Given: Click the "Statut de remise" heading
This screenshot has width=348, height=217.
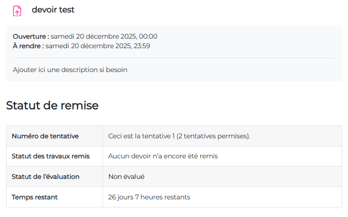Looking at the screenshot, I should (52, 105).
